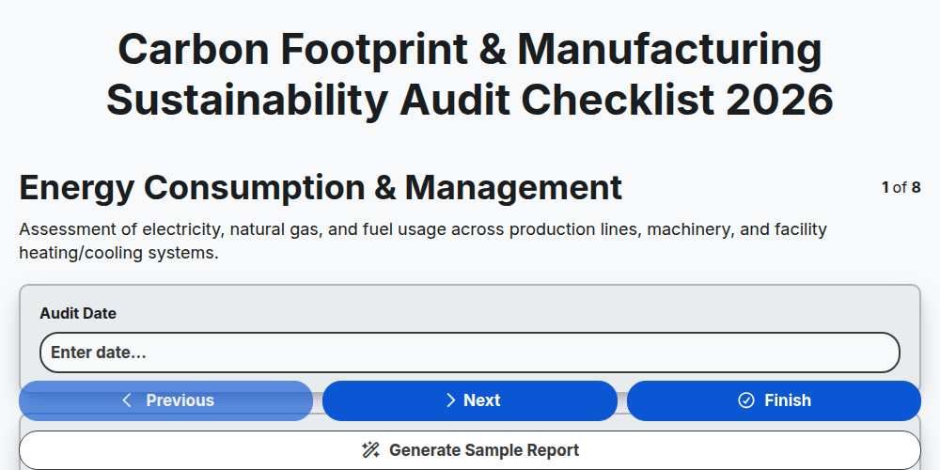This screenshot has height=470, width=940.
Task: Click the 'heating/cooling systems.' description line
Action: [118, 253]
